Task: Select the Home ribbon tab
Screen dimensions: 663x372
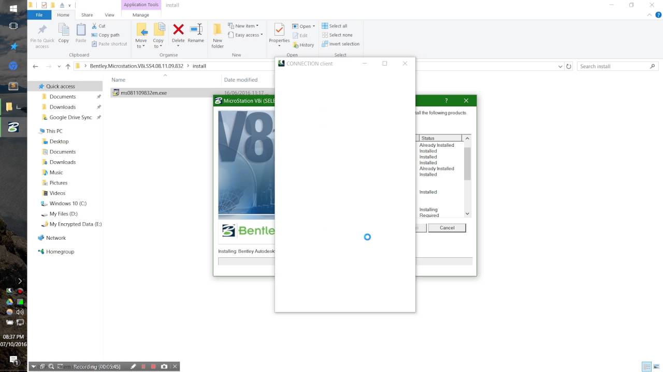Action: [x=63, y=15]
